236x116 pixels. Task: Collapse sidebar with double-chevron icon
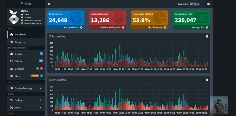click(x=49, y=4)
